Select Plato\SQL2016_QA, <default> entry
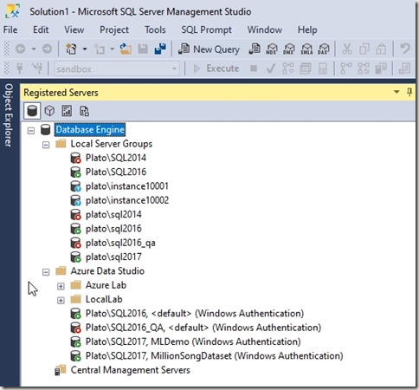The image size is (419, 390). pyautogui.click(x=203, y=328)
